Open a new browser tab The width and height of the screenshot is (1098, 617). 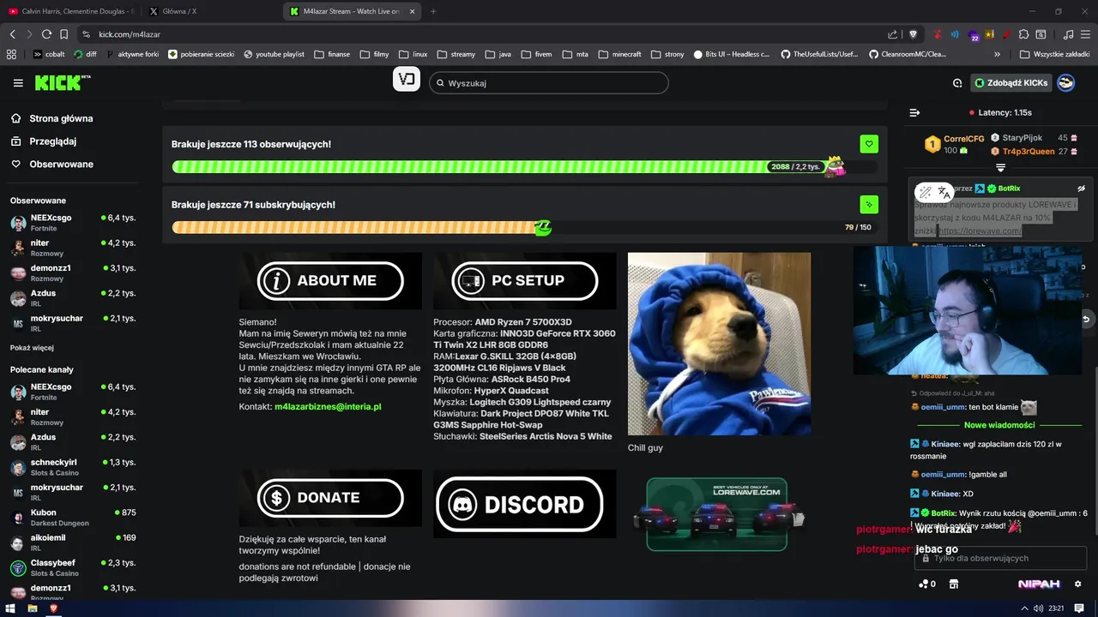433,11
